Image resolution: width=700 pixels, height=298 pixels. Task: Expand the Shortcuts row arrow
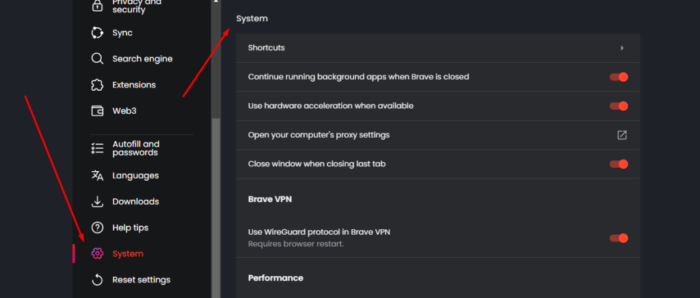pyautogui.click(x=622, y=48)
